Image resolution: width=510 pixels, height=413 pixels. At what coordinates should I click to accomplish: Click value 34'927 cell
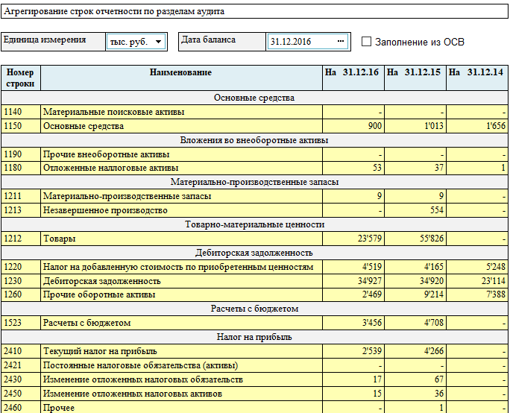(x=353, y=281)
